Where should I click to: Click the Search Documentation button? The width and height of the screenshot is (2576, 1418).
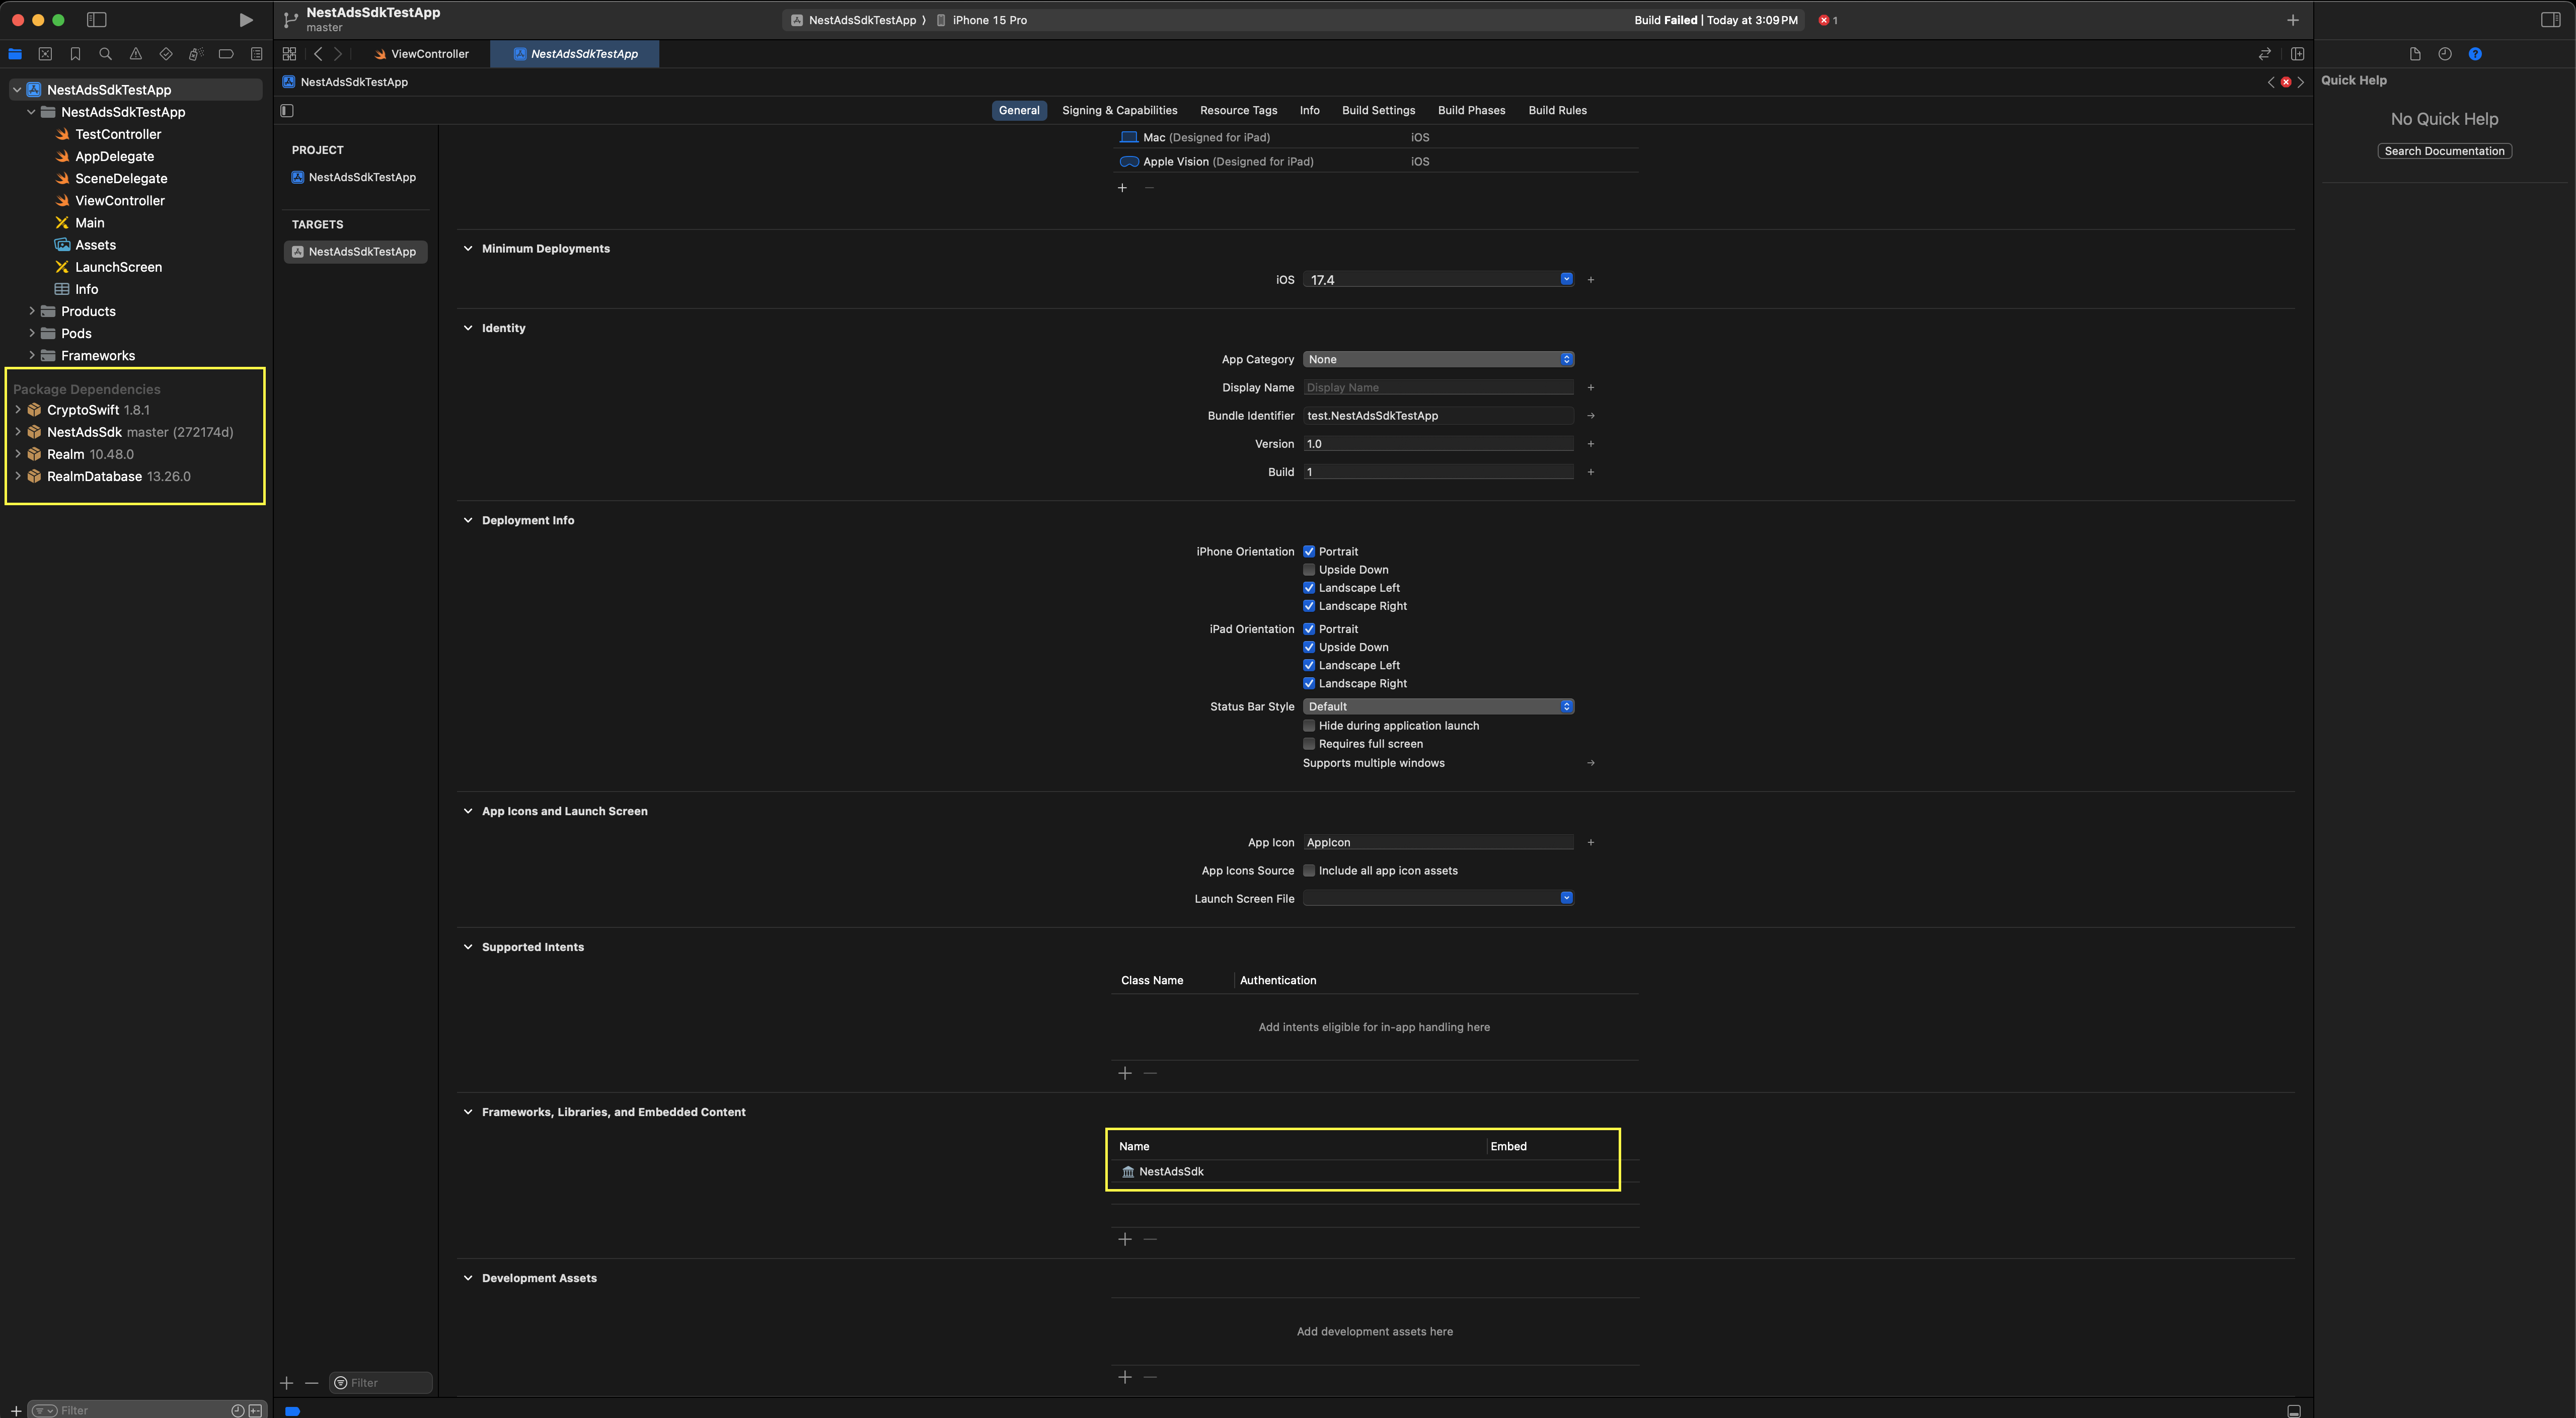tap(2444, 151)
